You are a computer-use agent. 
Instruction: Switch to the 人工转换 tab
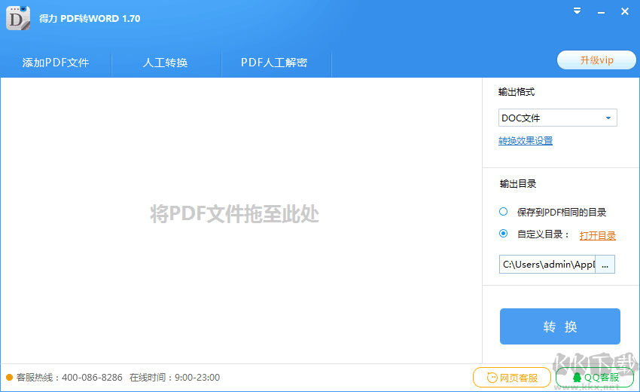coord(166,63)
